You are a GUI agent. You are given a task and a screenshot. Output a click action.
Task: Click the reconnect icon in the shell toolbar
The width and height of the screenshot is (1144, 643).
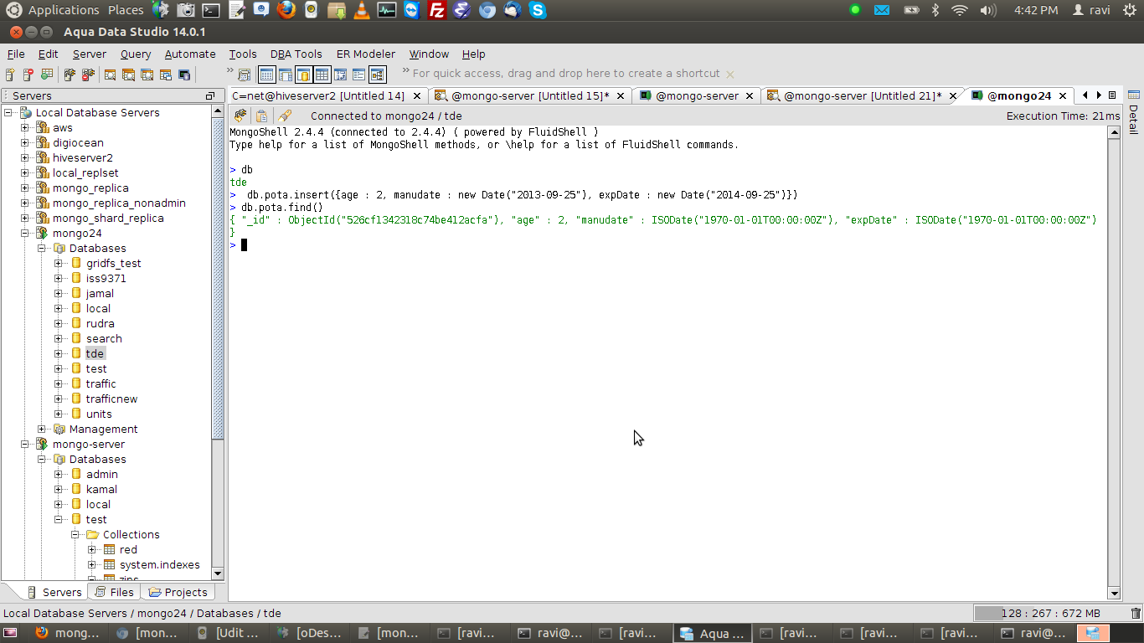[x=240, y=116]
